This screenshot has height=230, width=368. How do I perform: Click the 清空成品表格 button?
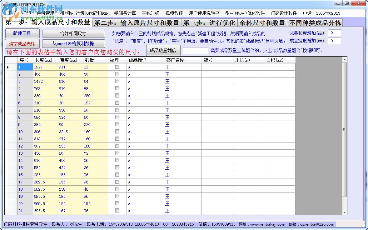pyautogui.click(x=22, y=43)
